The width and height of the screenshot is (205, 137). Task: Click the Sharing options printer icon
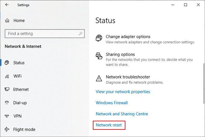point(99,56)
